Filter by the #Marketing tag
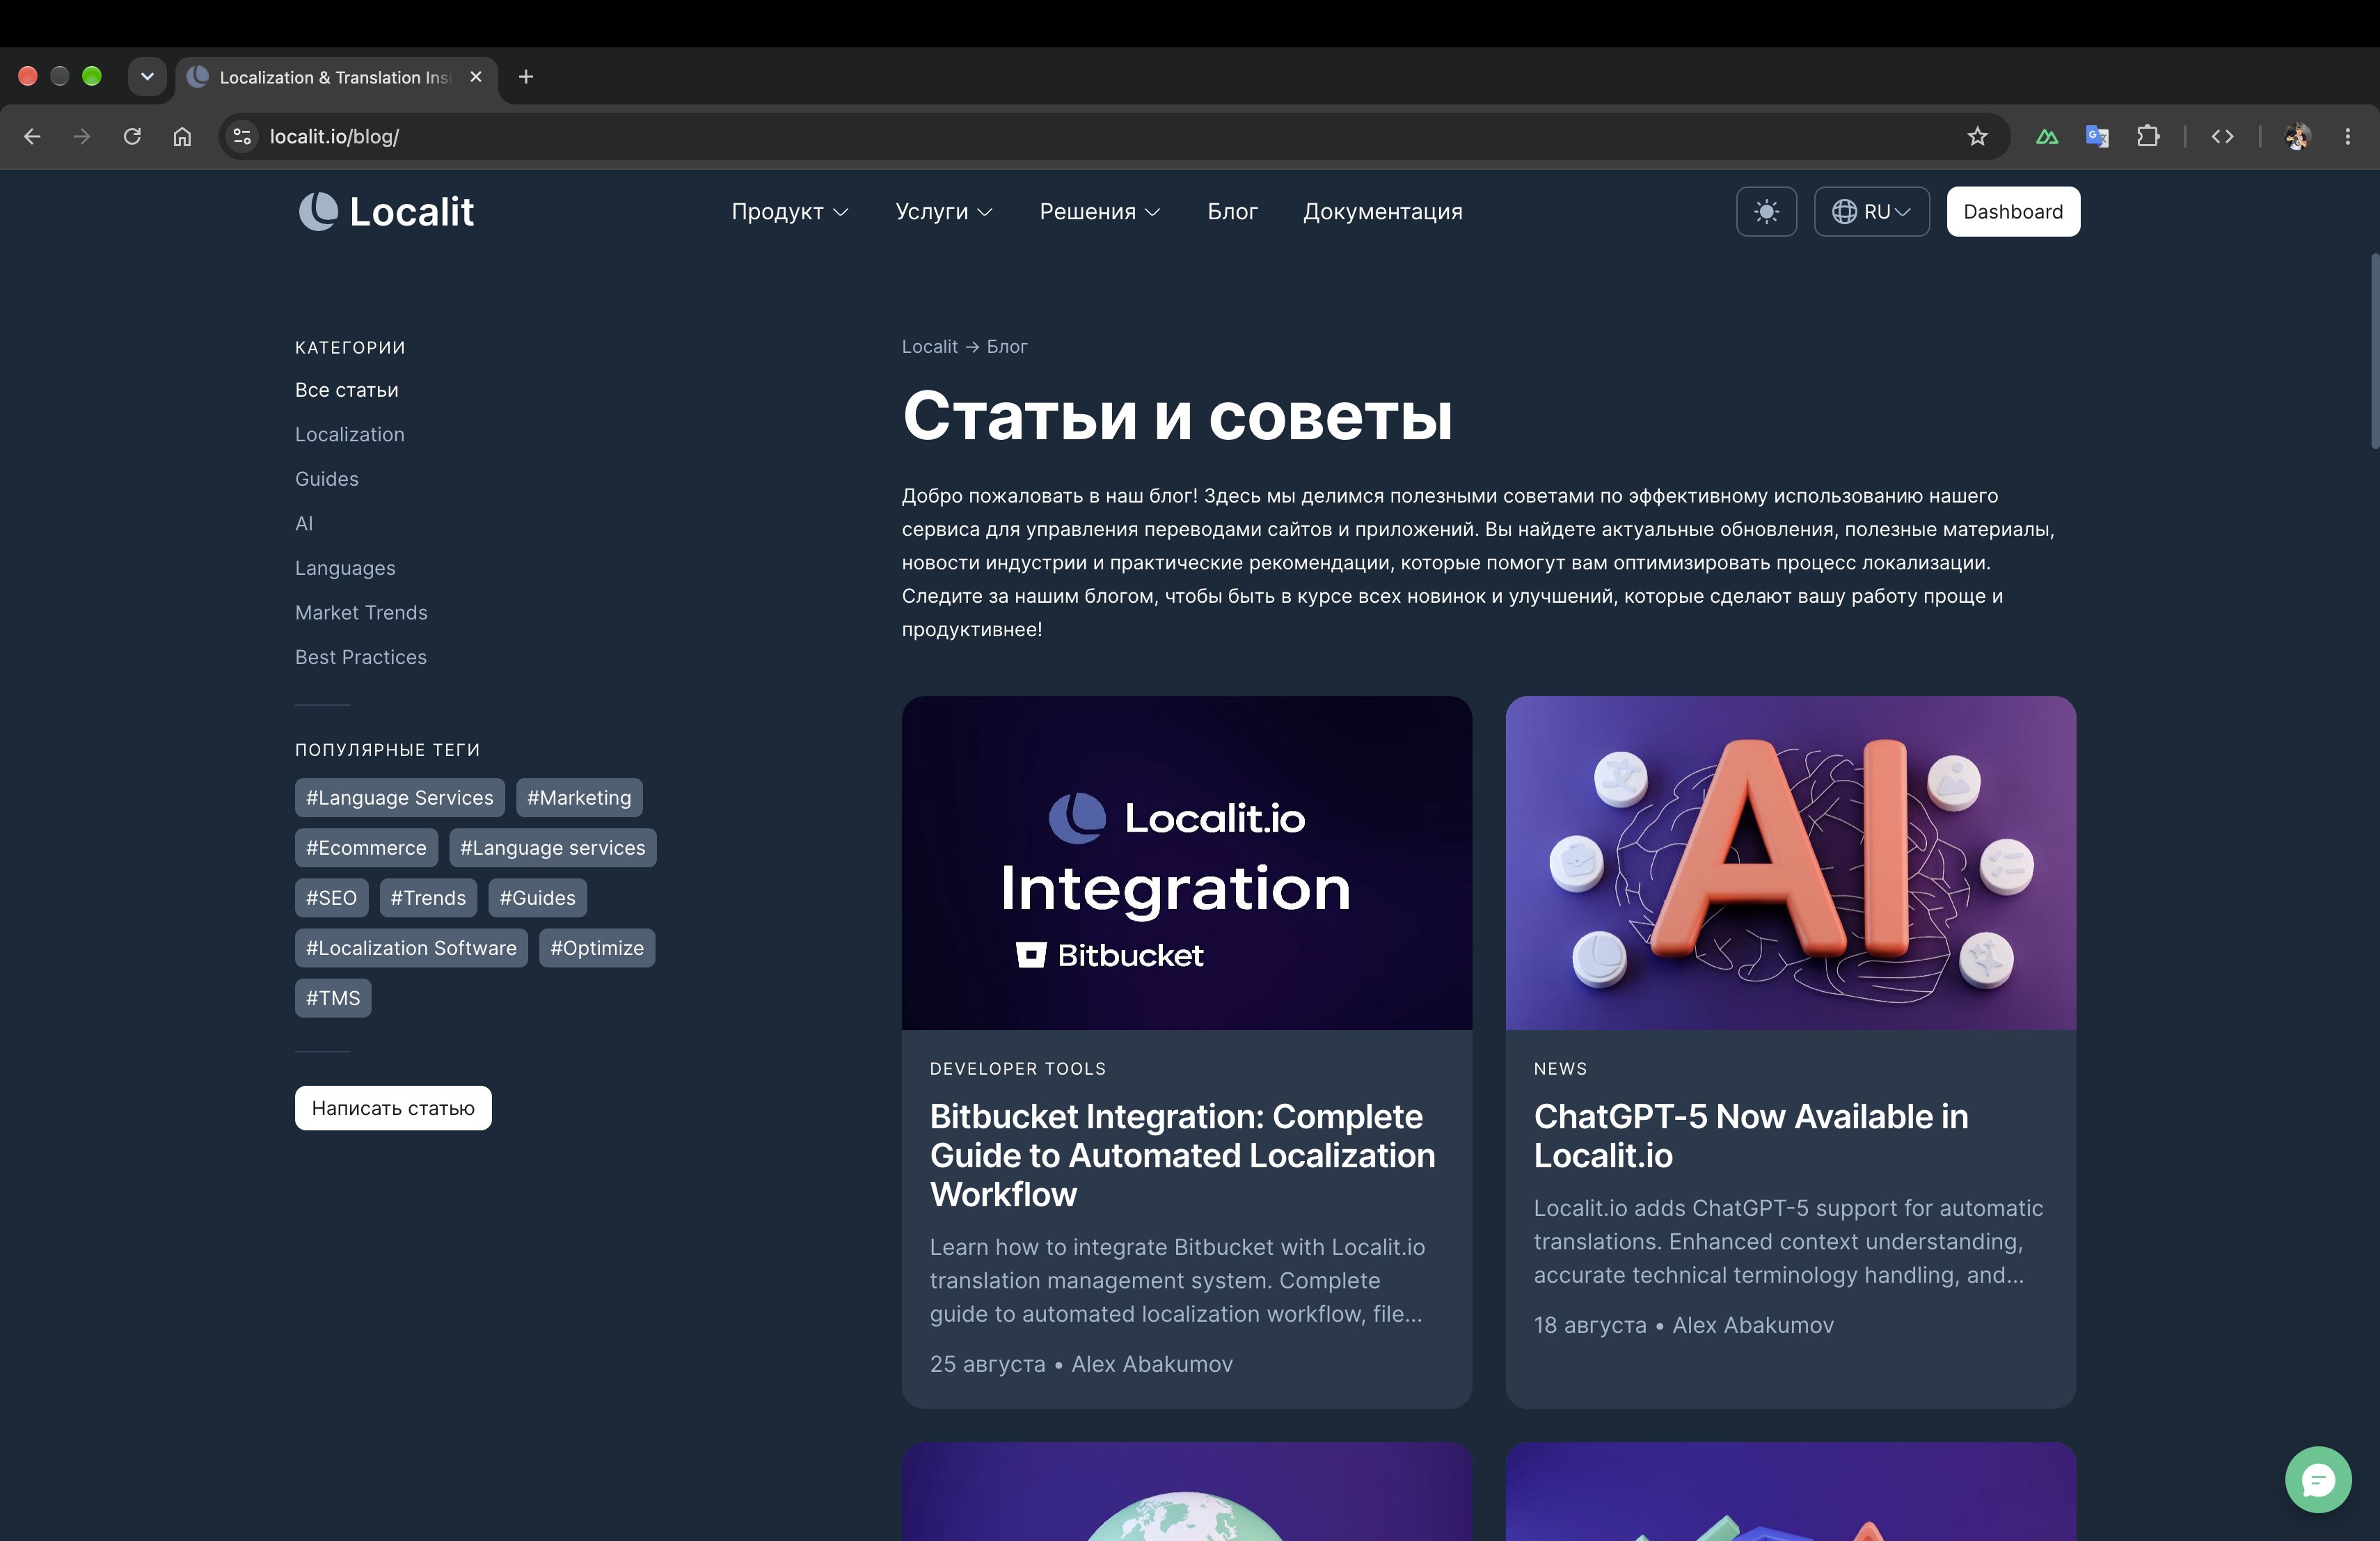The width and height of the screenshot is (2380, 1541). coord(579,798)
